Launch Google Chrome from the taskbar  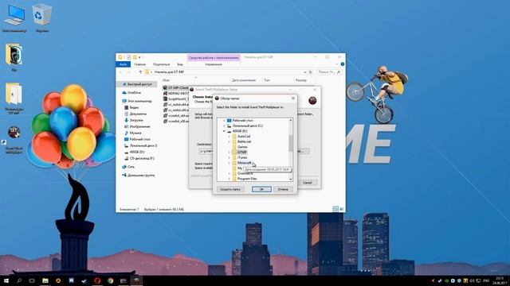pos(110,280)
